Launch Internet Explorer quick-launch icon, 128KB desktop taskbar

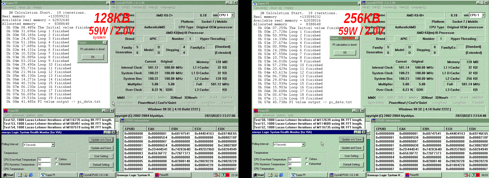[x=31, y=175]
